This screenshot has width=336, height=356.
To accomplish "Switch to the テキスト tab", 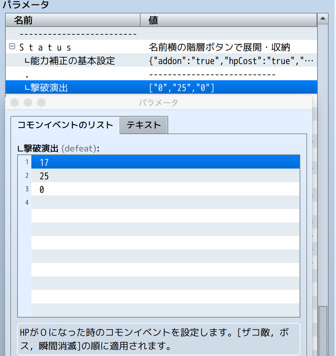I will pyautogui.click(x=144, y=125).
